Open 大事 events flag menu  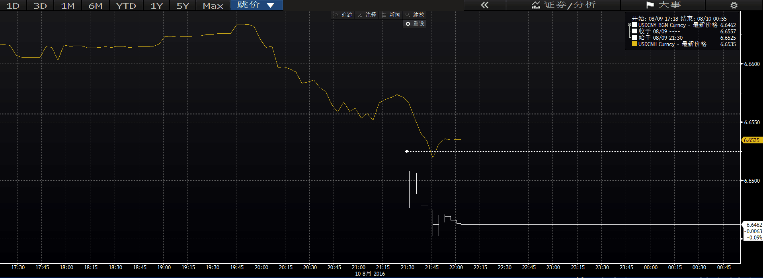[663, 5]
